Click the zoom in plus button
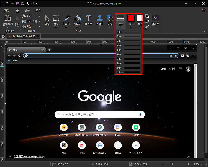Screen dimensions: 208x167 click(189, 164)
